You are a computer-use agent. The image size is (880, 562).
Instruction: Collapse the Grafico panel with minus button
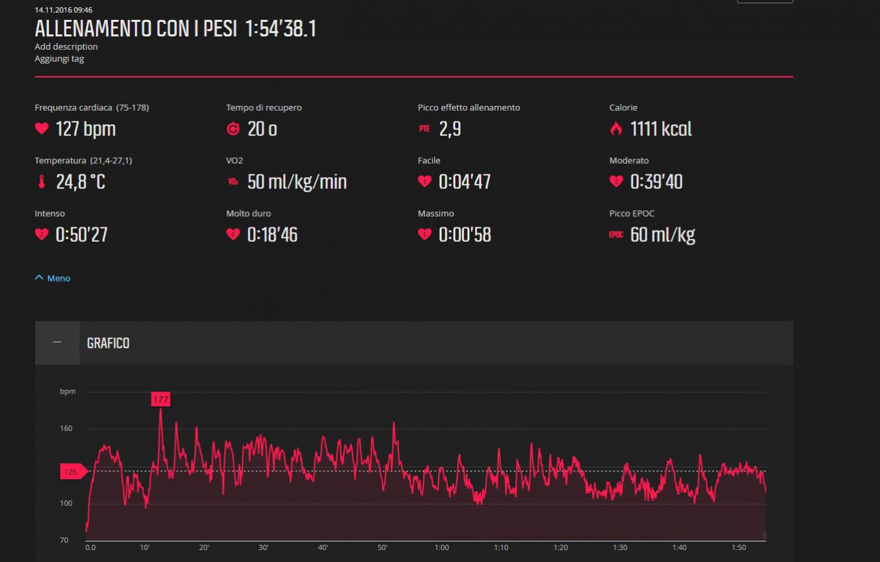(x=57, y=343)
